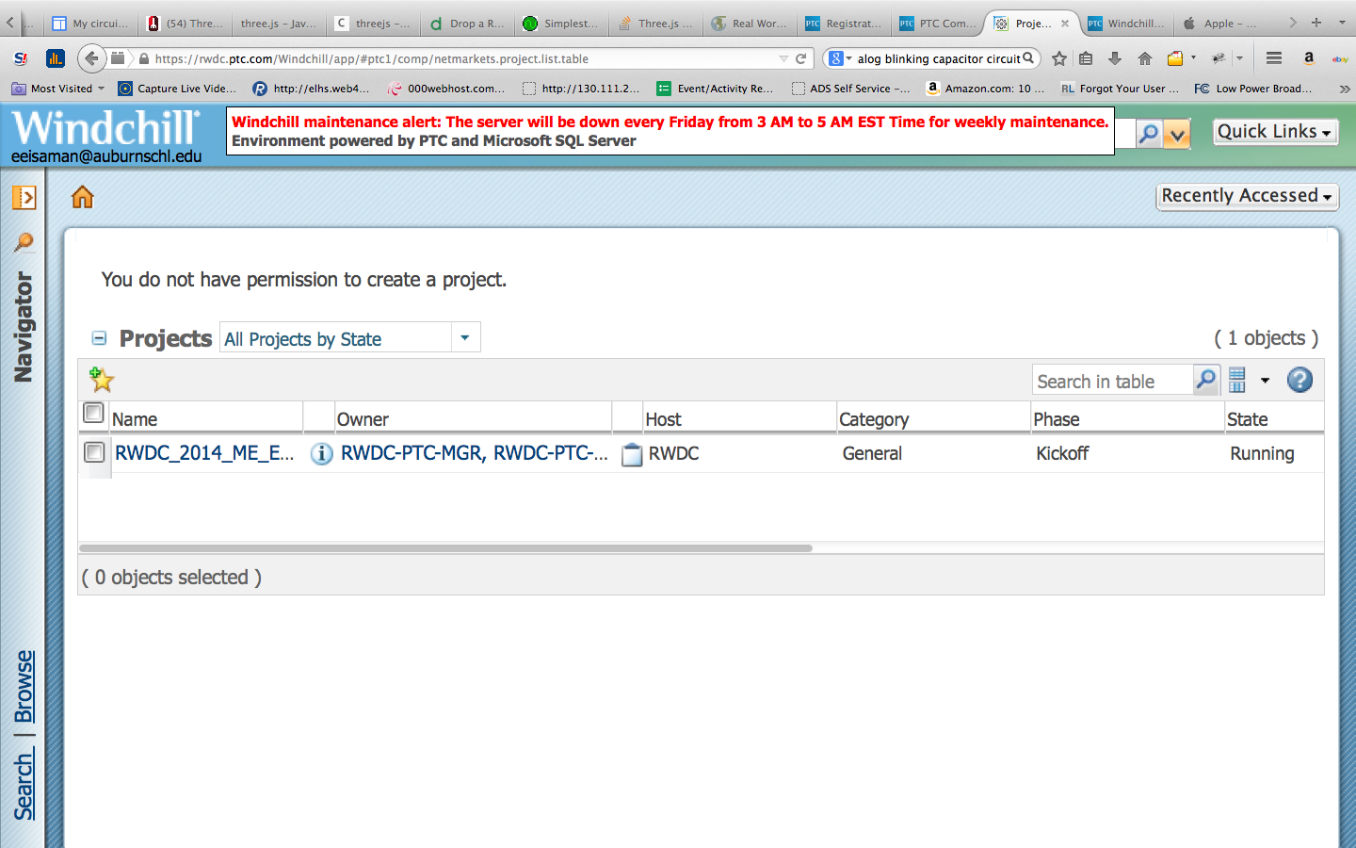Click the horizontal table scrollbar

(x=445, y=547)
